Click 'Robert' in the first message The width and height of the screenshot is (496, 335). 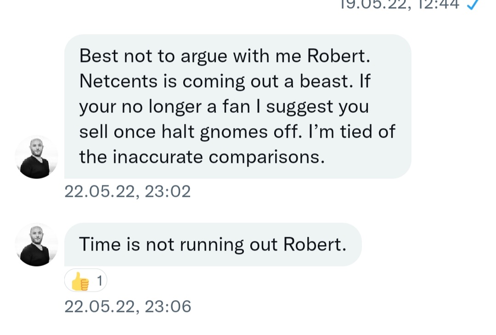(338, 56)
